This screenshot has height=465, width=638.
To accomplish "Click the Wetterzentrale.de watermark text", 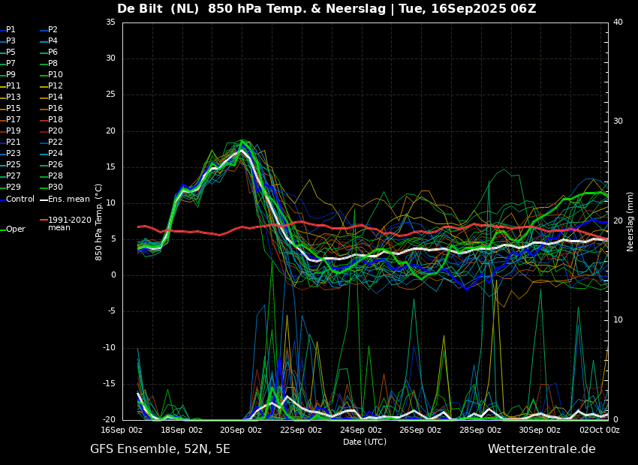I will tap(542, 449).
